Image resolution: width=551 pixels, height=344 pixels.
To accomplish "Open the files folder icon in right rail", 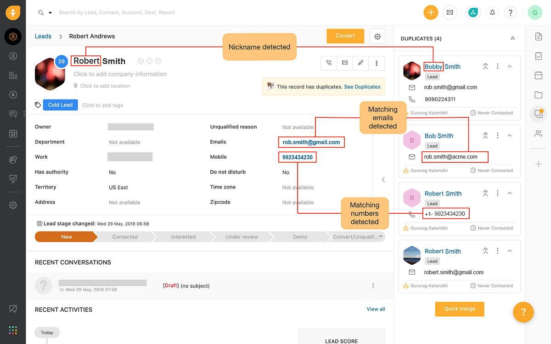I will 539,94.
